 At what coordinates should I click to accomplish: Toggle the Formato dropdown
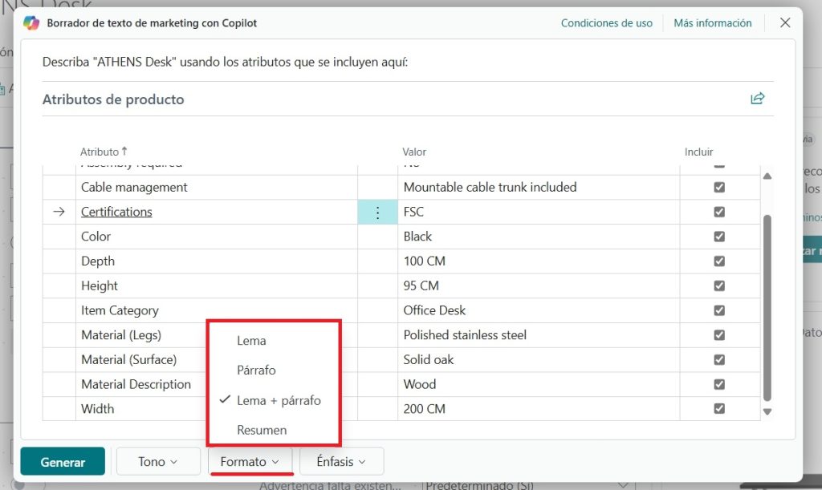click(250, 461)
